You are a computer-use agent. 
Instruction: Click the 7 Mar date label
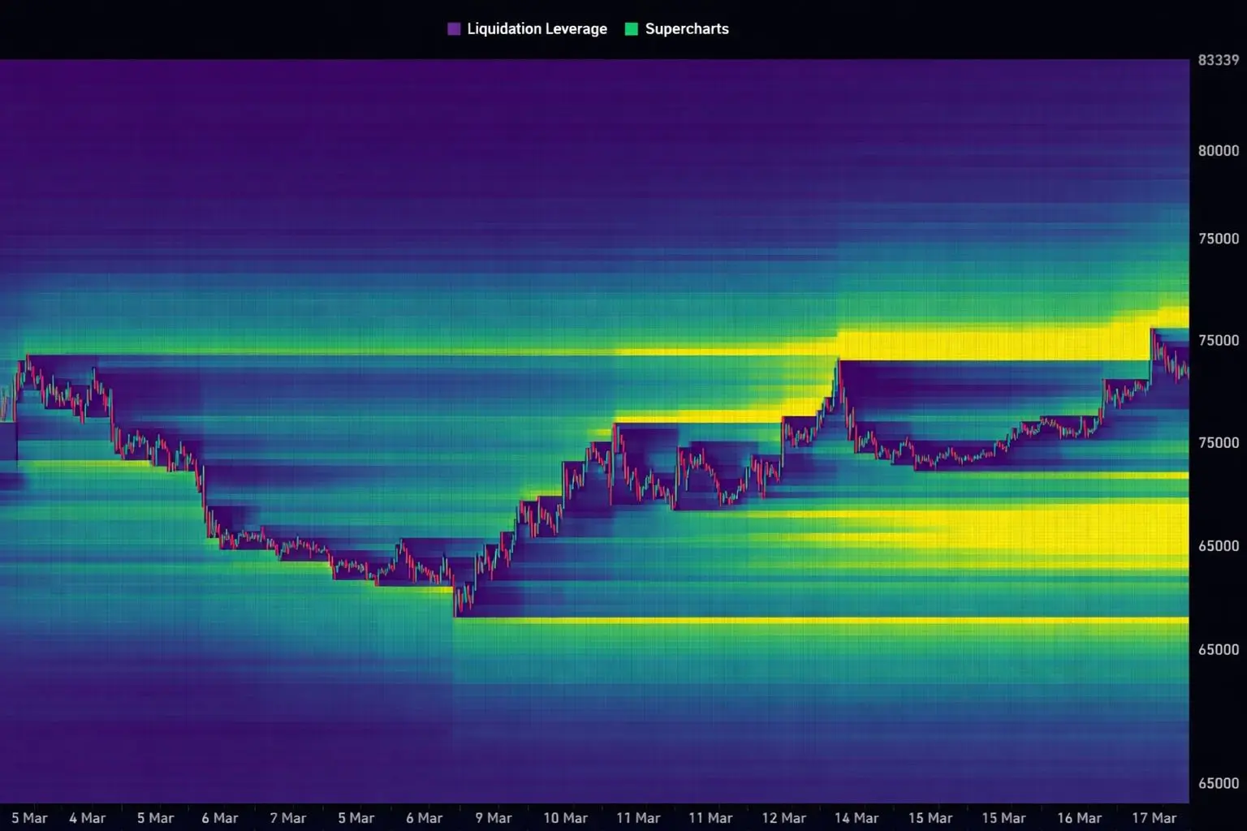point(288,818)
